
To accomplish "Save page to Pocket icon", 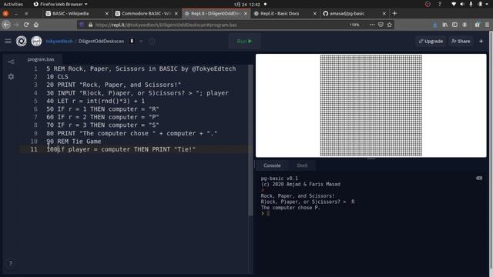I will [381, 25].
